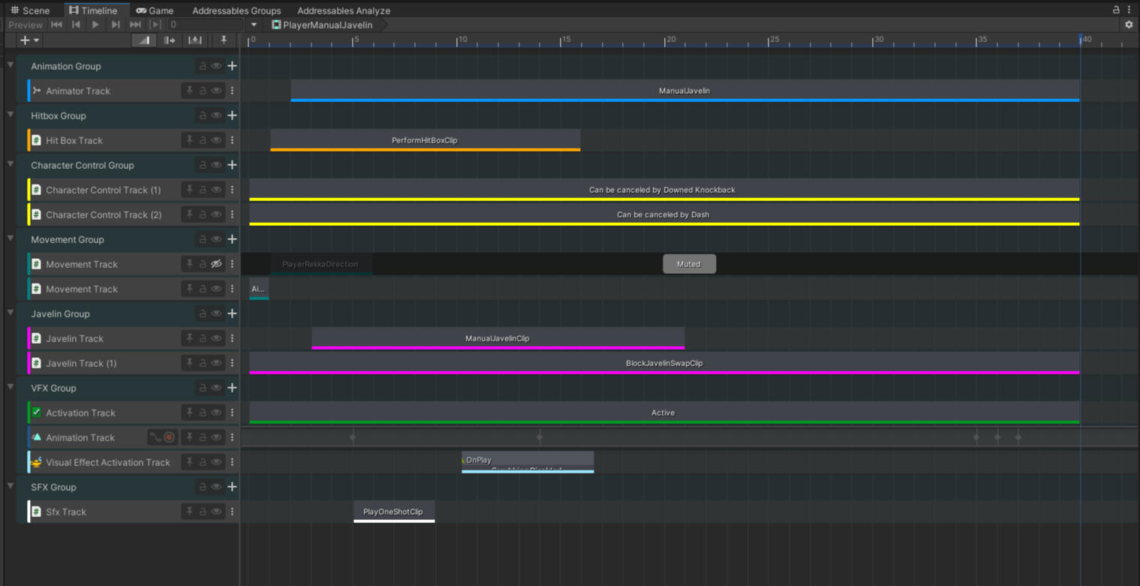
Task: Open the Sfx Track options menu
Action: pos(232,512)
